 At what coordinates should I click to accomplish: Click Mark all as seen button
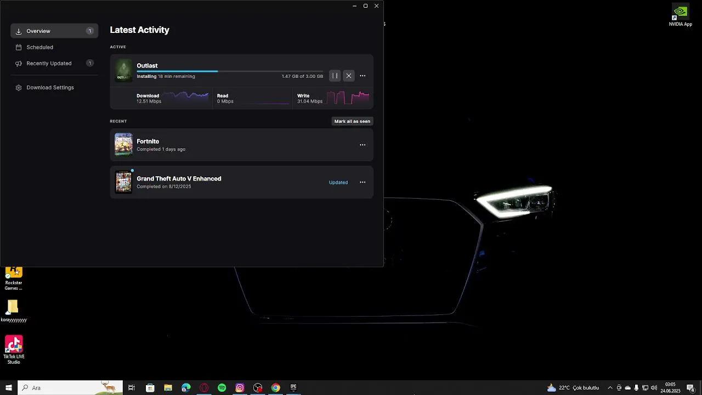pyautogui.click(x=352, y=121)
